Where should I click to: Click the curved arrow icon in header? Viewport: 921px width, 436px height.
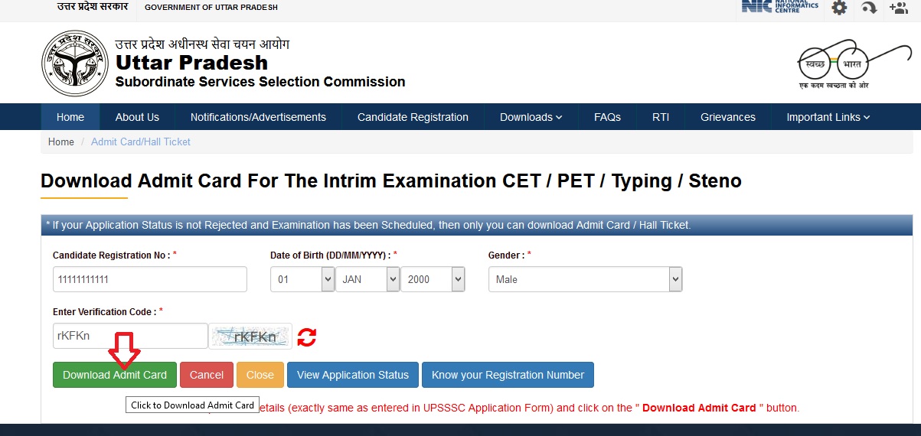pos(869,8)
